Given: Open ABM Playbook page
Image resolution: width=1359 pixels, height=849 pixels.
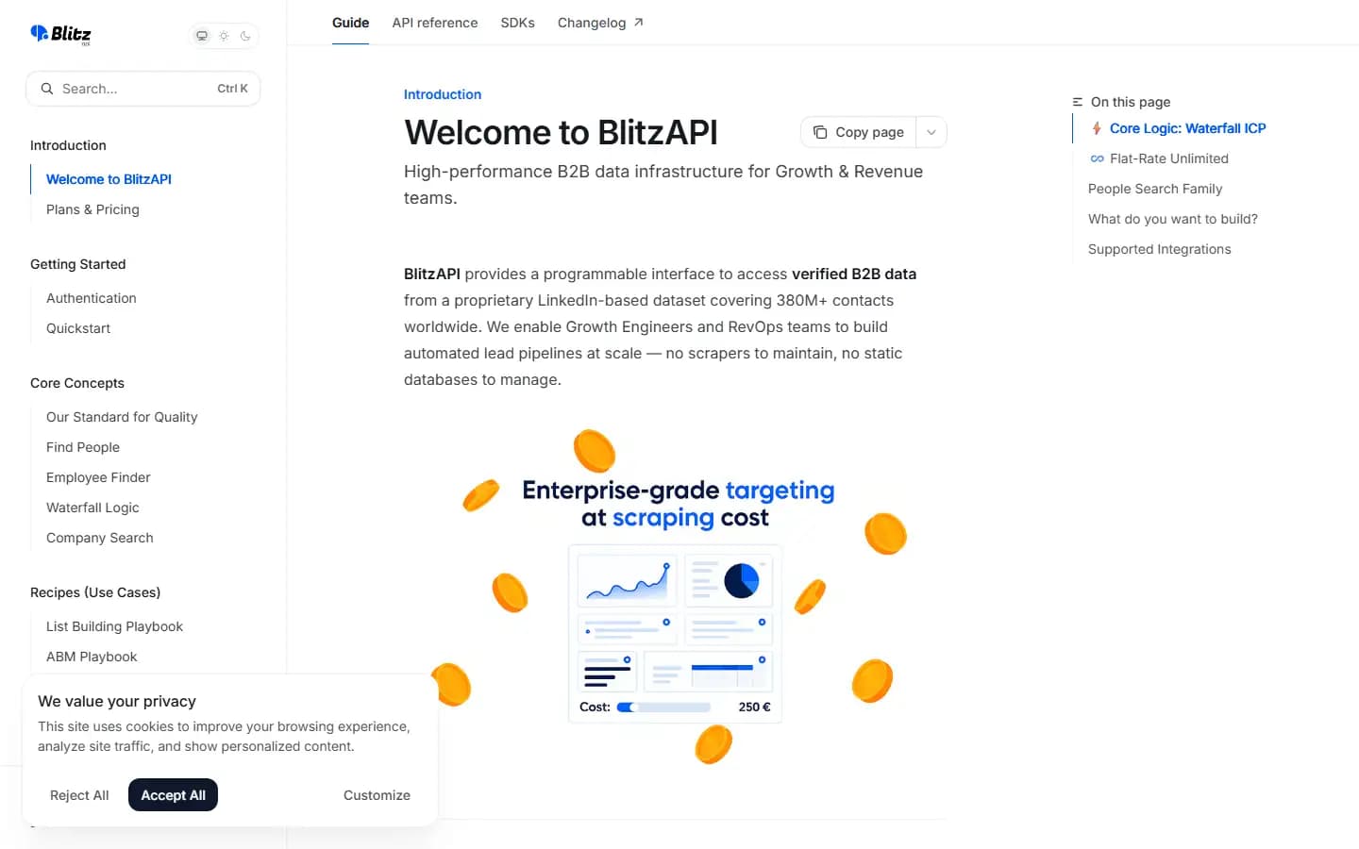Looking at the screenshot, I should tap(92, 657).
